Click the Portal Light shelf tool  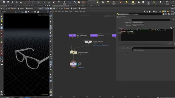154,2
